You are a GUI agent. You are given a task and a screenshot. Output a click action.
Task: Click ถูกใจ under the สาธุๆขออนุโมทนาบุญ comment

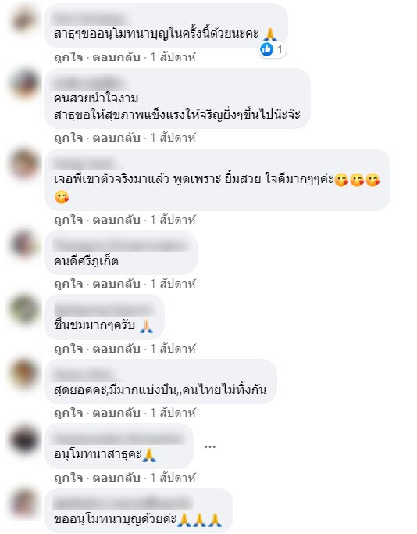click(69, 57)
